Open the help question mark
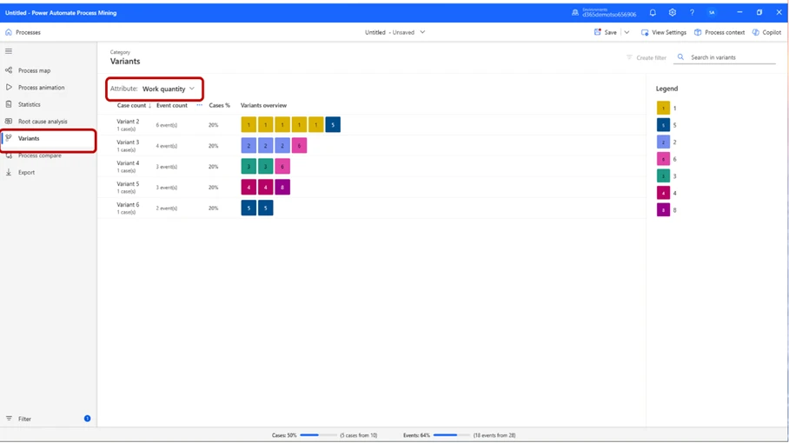The width and height of the screenshot is (789, 443). coord(692,12)
